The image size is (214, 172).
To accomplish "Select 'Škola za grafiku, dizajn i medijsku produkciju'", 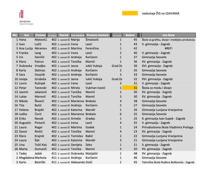I will click(x=168, y=40).
